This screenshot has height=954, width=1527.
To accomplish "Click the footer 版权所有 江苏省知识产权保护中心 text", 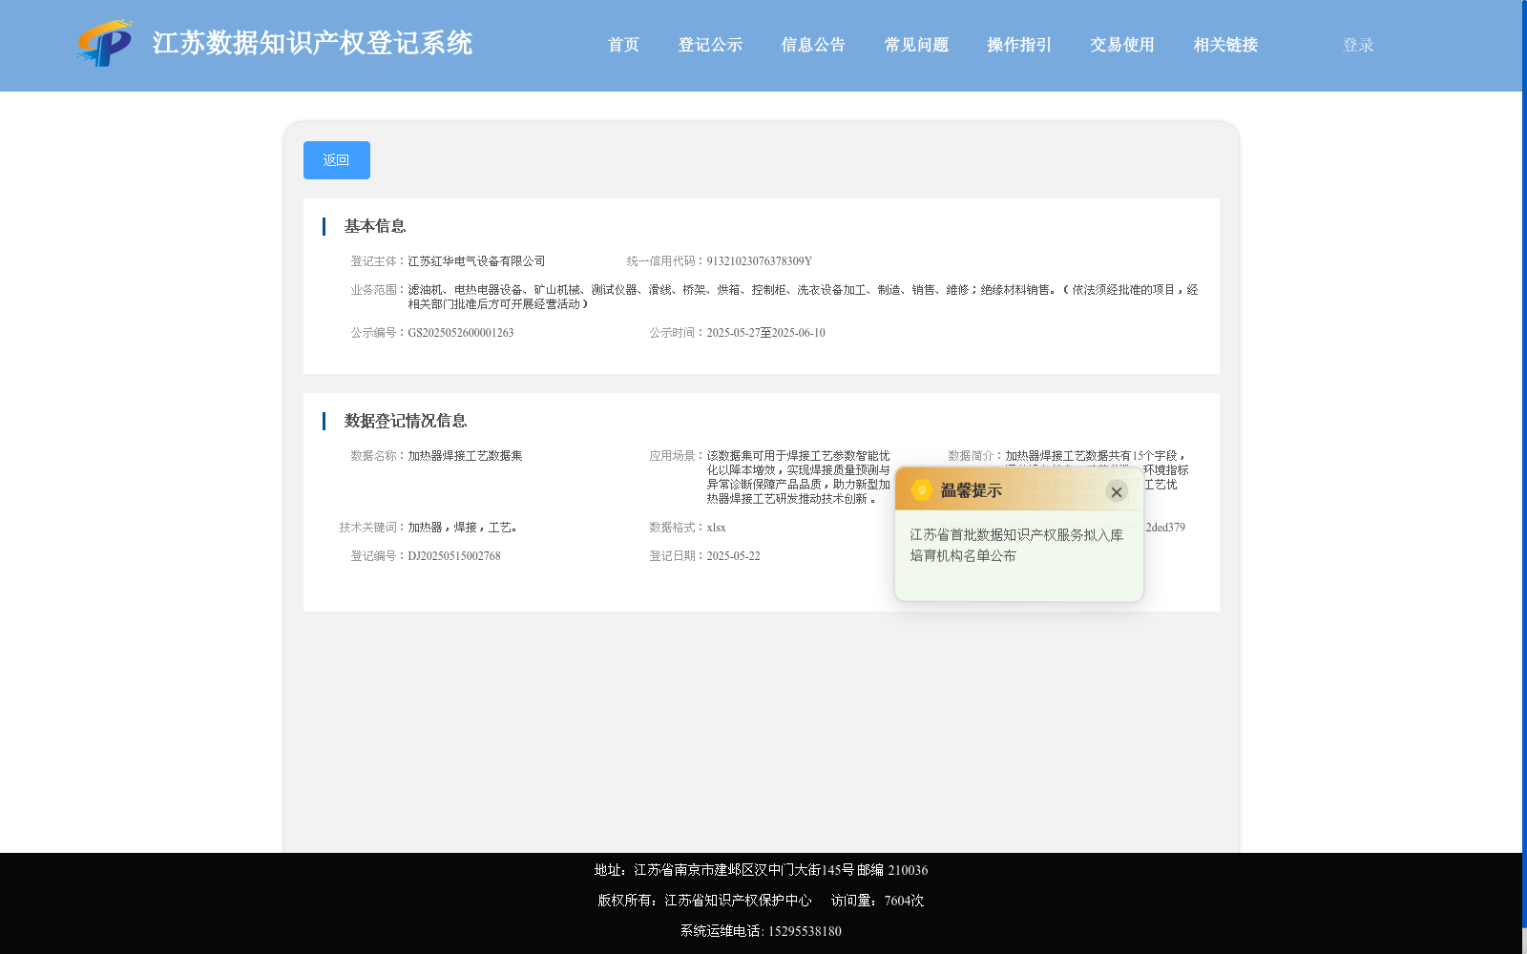I will point(704,901).
